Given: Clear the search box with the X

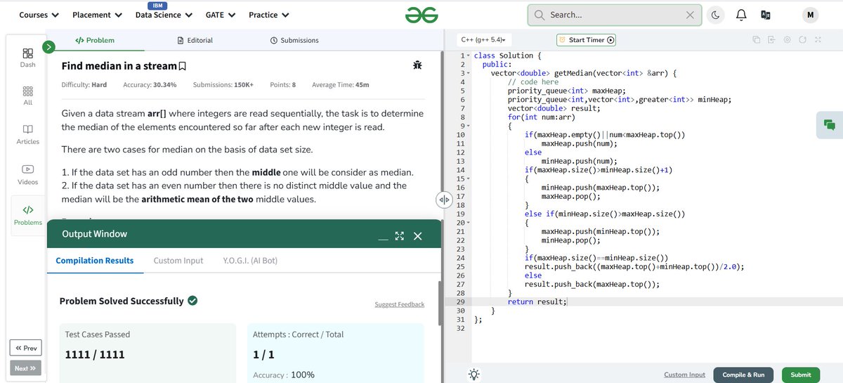Looking at the screenshot, I should click(x=690, y=15).
